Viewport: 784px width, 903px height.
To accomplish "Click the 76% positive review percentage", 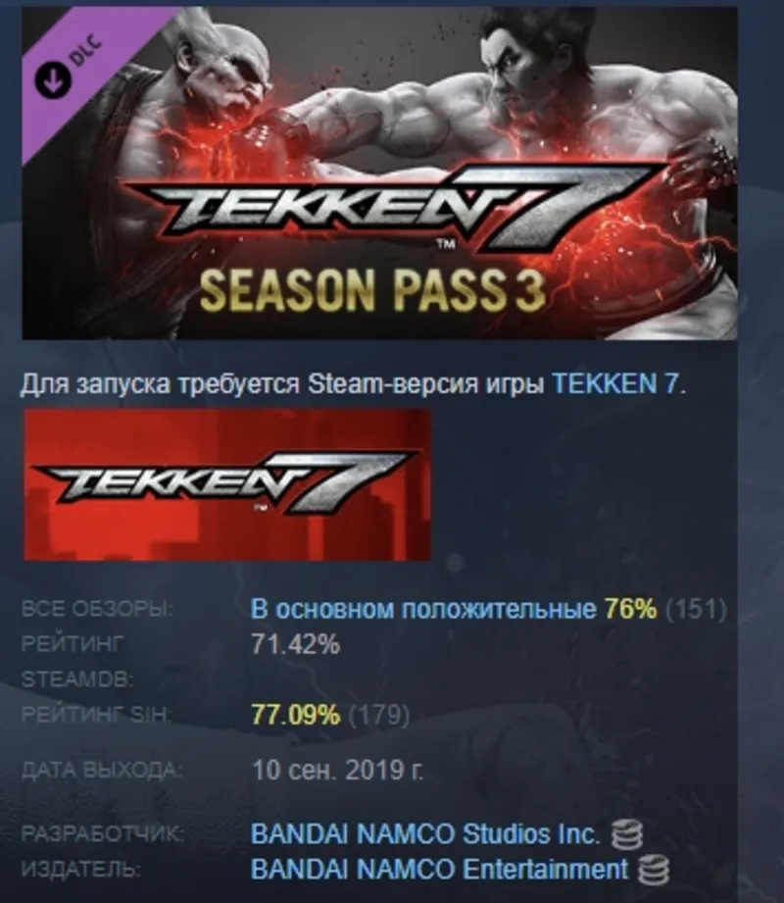I will point(630,609).
